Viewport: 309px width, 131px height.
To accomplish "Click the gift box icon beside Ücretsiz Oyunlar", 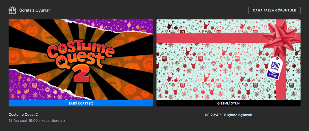I will click(x=12, y=10).
